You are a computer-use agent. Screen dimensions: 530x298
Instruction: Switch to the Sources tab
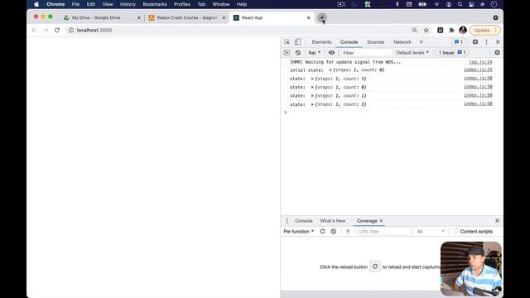[x=375, y=42]
